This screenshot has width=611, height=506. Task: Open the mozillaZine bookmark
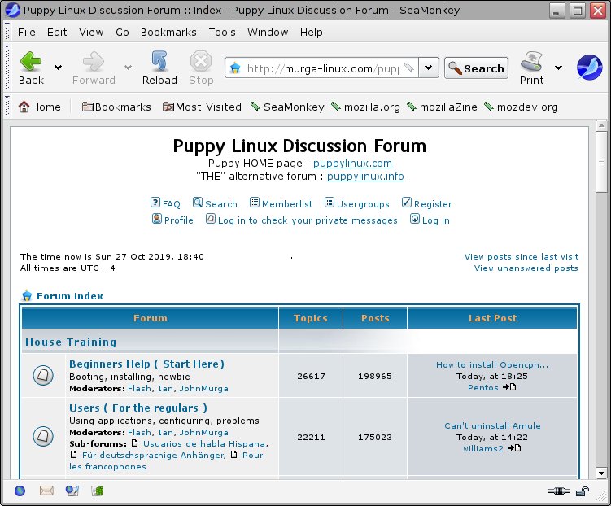[442, 107]
